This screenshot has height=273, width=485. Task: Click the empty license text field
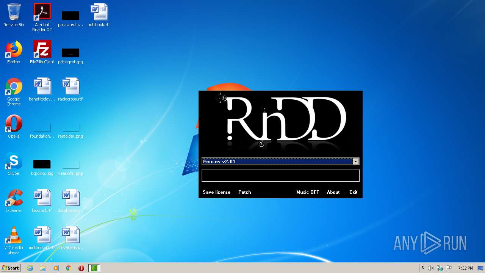click(280, 176)
